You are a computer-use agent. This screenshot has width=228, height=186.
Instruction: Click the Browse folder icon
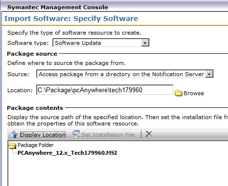(178, 93)
